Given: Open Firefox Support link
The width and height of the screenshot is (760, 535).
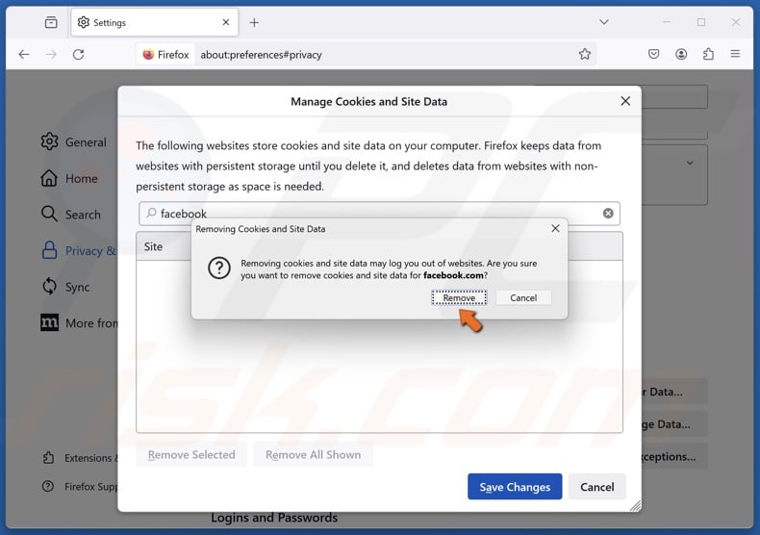Looking at the screenshot, I should click(81, 486).
